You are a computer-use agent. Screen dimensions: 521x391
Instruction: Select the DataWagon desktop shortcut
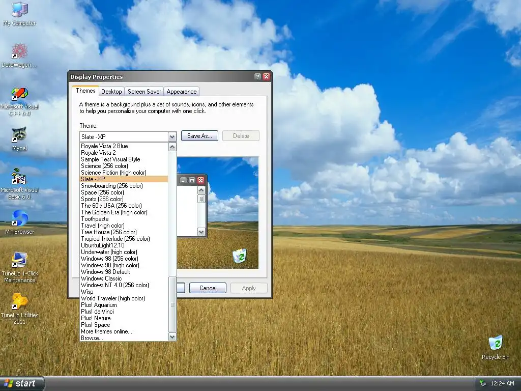coord(19,55)
